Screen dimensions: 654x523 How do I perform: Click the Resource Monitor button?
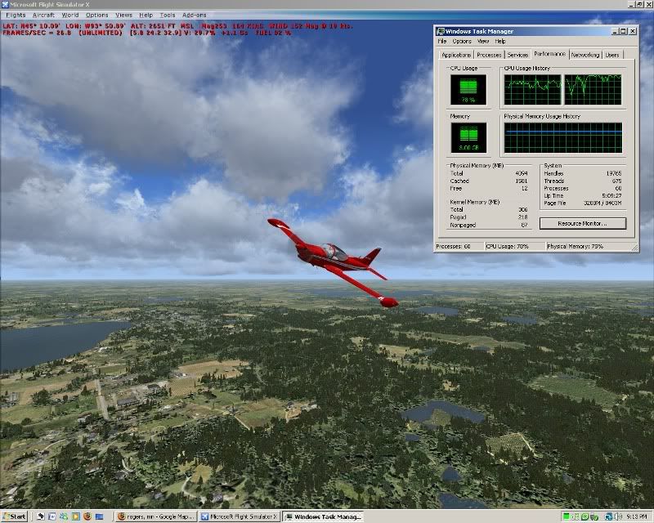[x=582, y=224]
